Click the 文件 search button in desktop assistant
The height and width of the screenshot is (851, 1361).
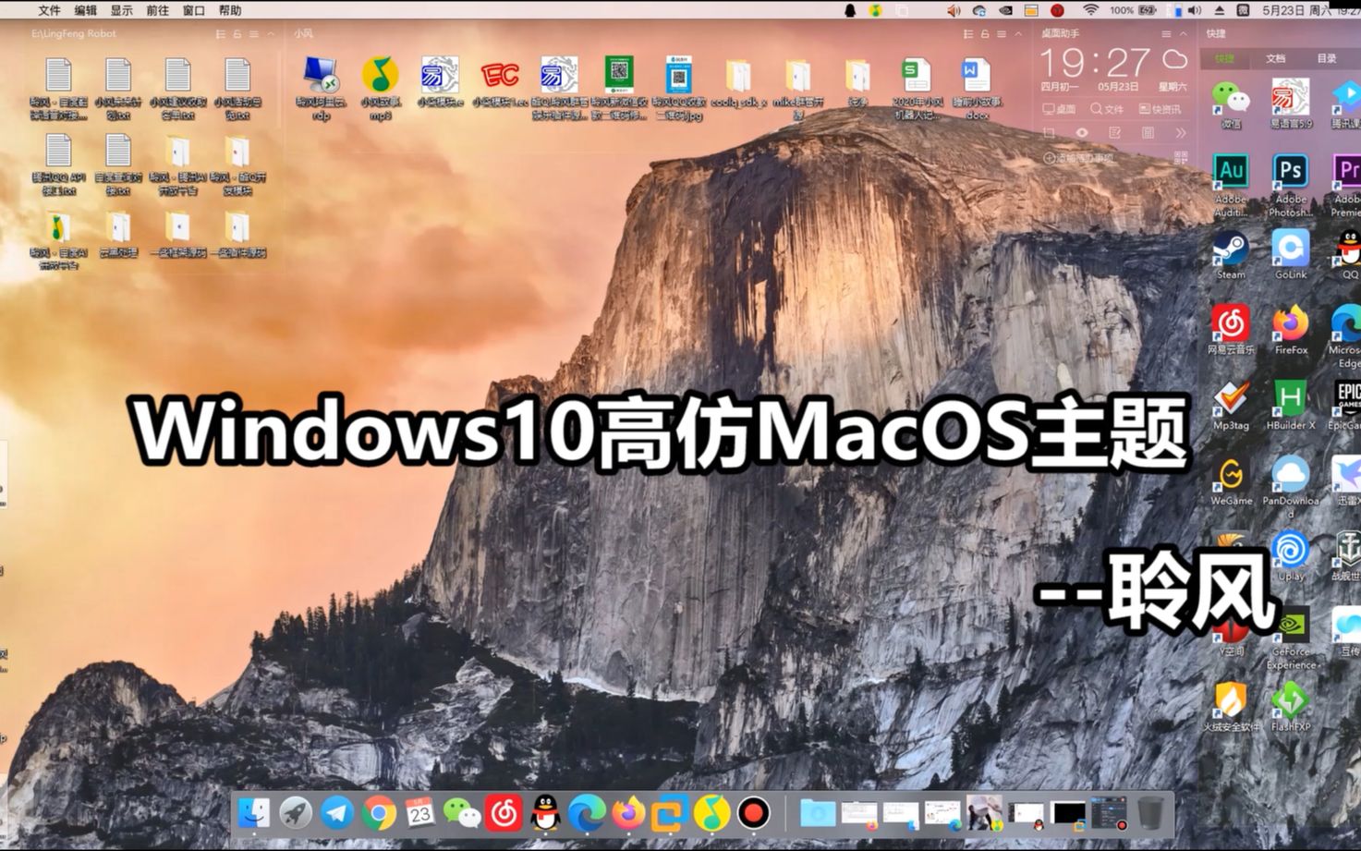[x=1107, y=109]
